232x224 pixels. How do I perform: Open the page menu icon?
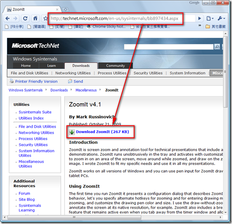(x=210, y=18)
